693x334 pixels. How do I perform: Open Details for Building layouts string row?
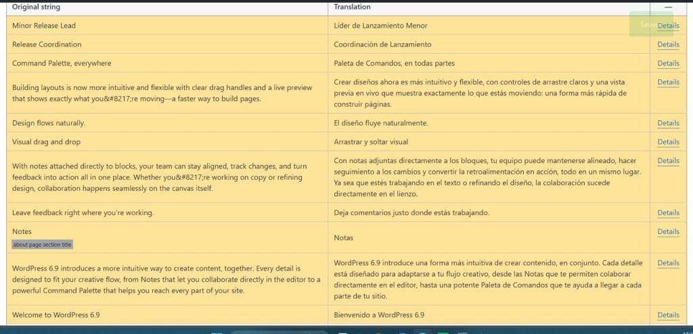(x=668, y=82)
